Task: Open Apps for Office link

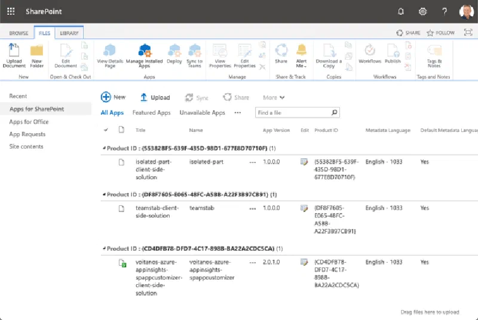Action: (29, 122)
